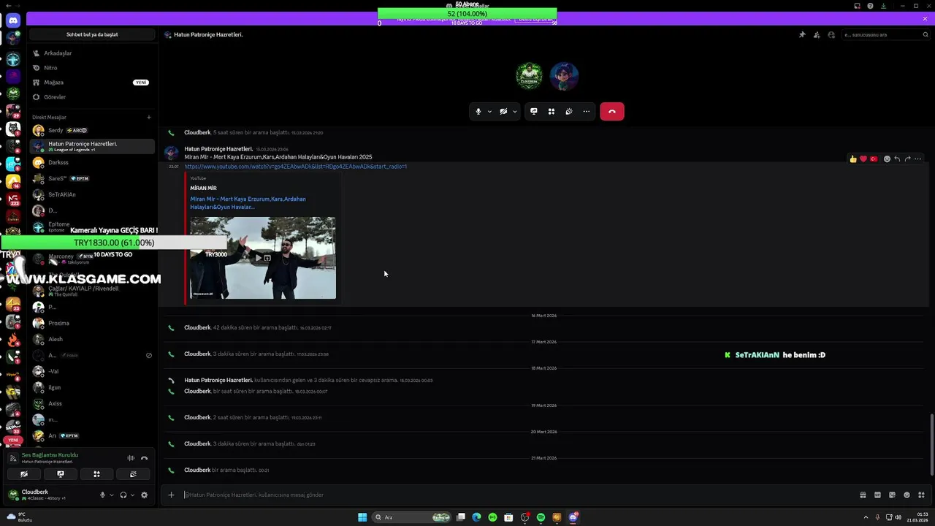The image size is (935, 526).
Task: Open output device dropdown in user panel
Action: [131, 495]
